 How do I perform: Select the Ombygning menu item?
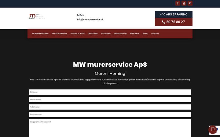pos(93,34)
